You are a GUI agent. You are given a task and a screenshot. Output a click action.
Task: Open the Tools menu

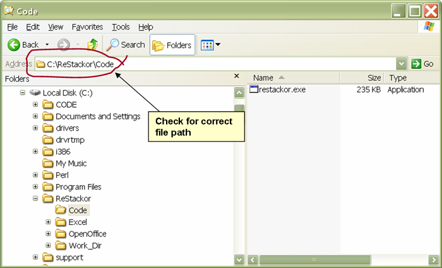(x=121, y=27)
